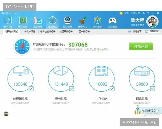Image resolution: width=162 pixels, height=129 pixels.
Task: Click the disk drive icon in circle
Action: click(142, 71)
